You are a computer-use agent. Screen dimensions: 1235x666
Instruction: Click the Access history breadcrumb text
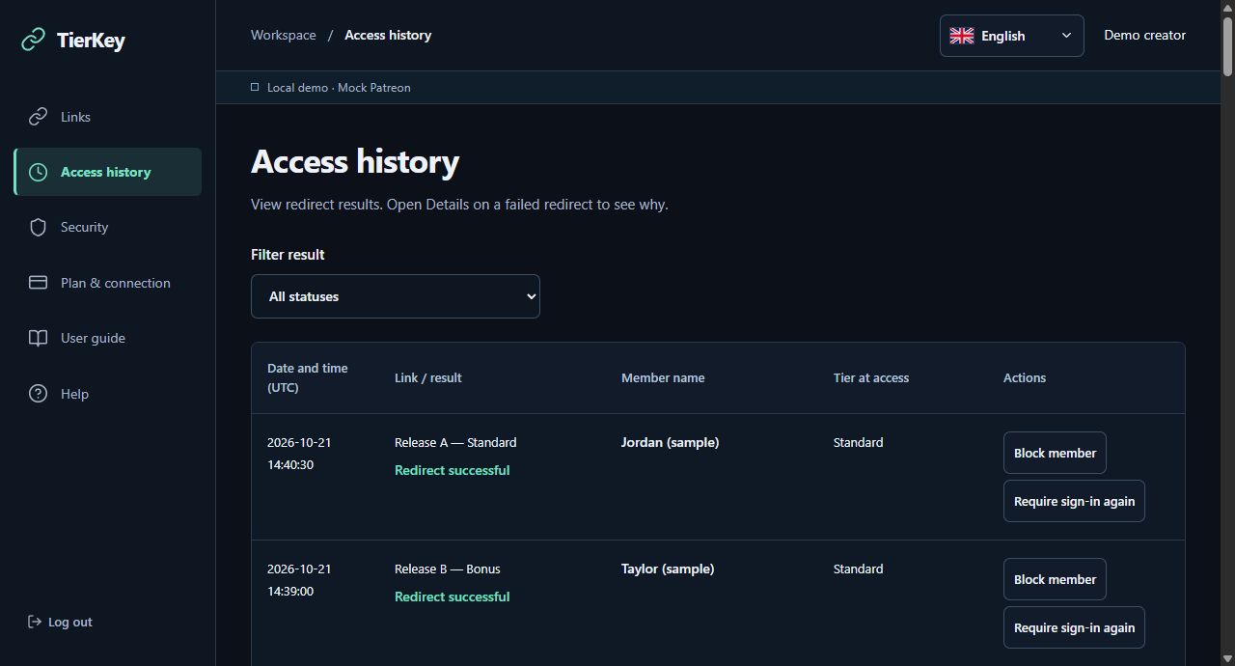point(388,35)
